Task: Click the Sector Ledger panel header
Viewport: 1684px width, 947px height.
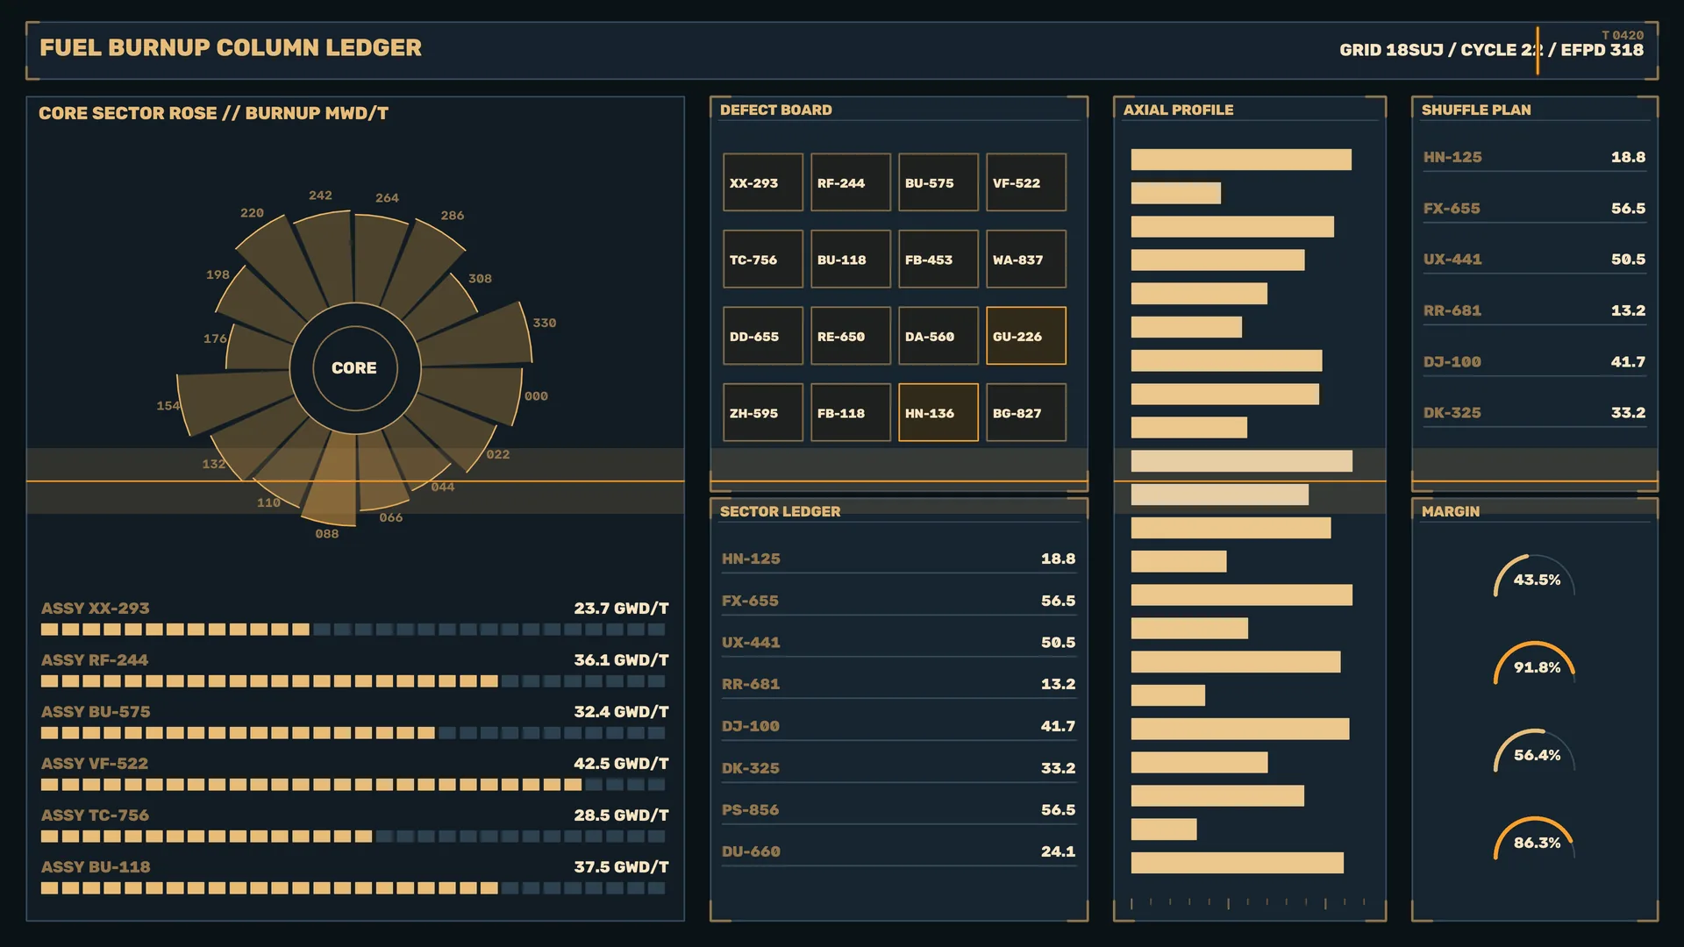Action: coord(780,511)
